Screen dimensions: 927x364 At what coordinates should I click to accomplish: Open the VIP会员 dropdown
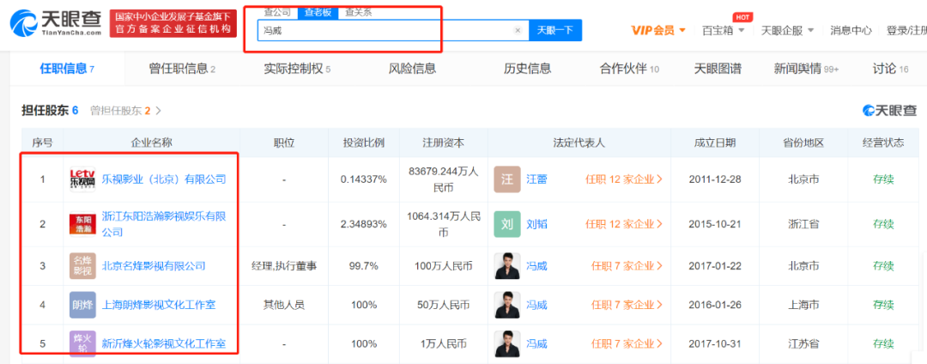658,31
